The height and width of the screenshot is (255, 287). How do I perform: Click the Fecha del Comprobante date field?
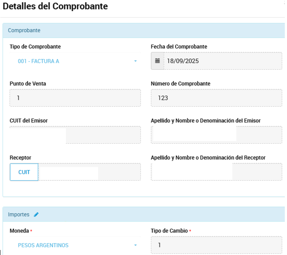[x=222, y=61]
